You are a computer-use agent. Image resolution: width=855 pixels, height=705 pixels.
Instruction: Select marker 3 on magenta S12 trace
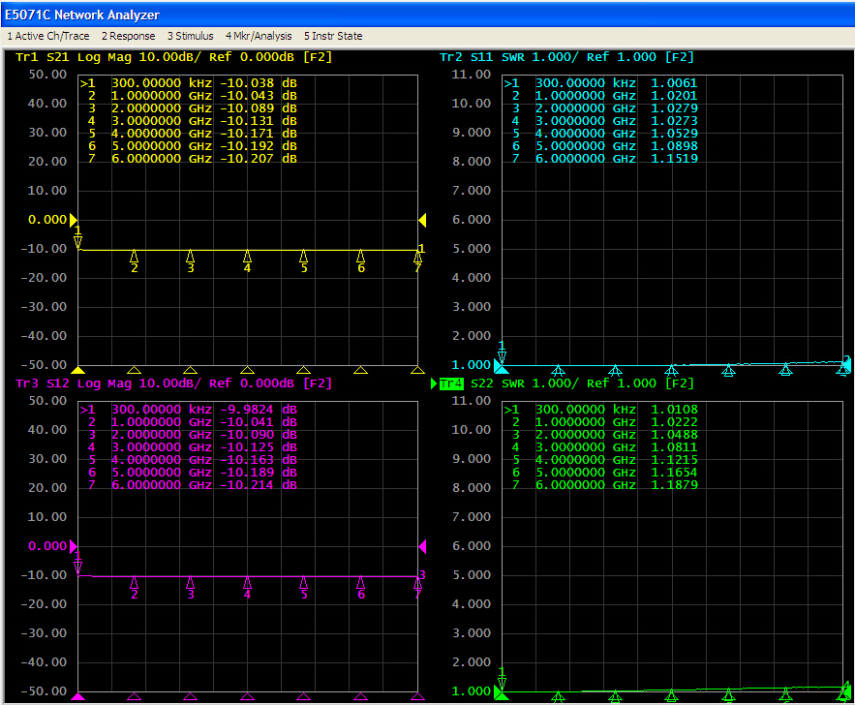[x=191, y=588]
